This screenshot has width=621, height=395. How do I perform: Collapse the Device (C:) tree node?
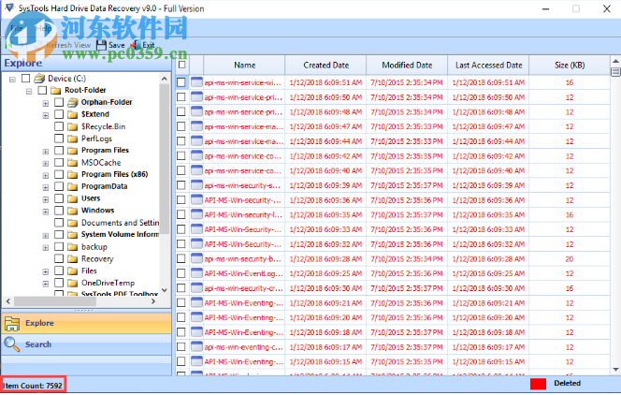point(12,80)
